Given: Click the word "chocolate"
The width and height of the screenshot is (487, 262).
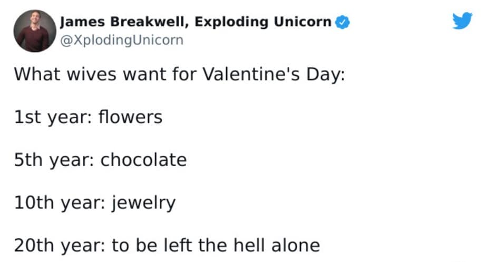Looking at the screenshot, I should tap(143, 159).
